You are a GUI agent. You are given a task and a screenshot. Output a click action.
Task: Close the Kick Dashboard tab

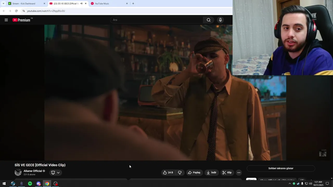pos(44,4)
